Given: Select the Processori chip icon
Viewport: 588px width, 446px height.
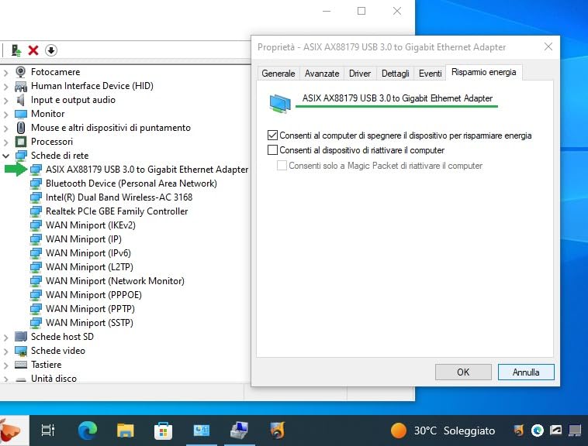Looking at the screenshot, I should pyautogui.click(x=21, y=142).
